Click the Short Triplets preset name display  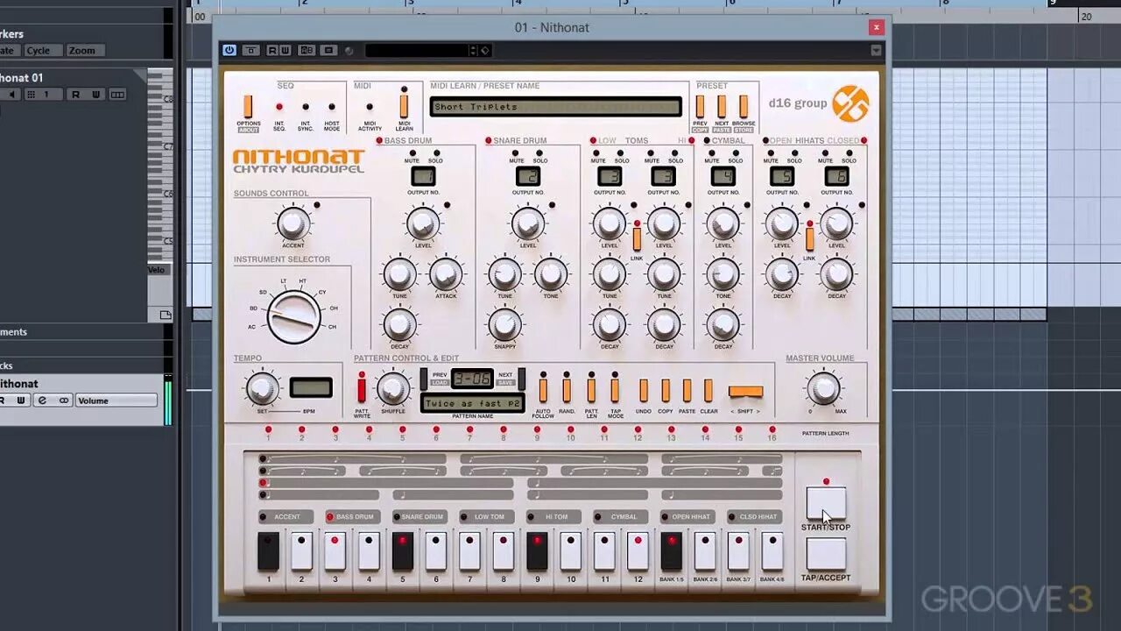[x=555, y=107]
